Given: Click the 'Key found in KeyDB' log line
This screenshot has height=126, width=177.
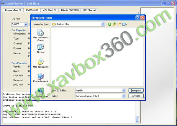Looking at the screenshot, I should 29,112.
